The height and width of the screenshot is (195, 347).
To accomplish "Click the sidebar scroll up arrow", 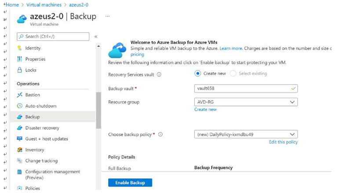I will pos(99,46).
